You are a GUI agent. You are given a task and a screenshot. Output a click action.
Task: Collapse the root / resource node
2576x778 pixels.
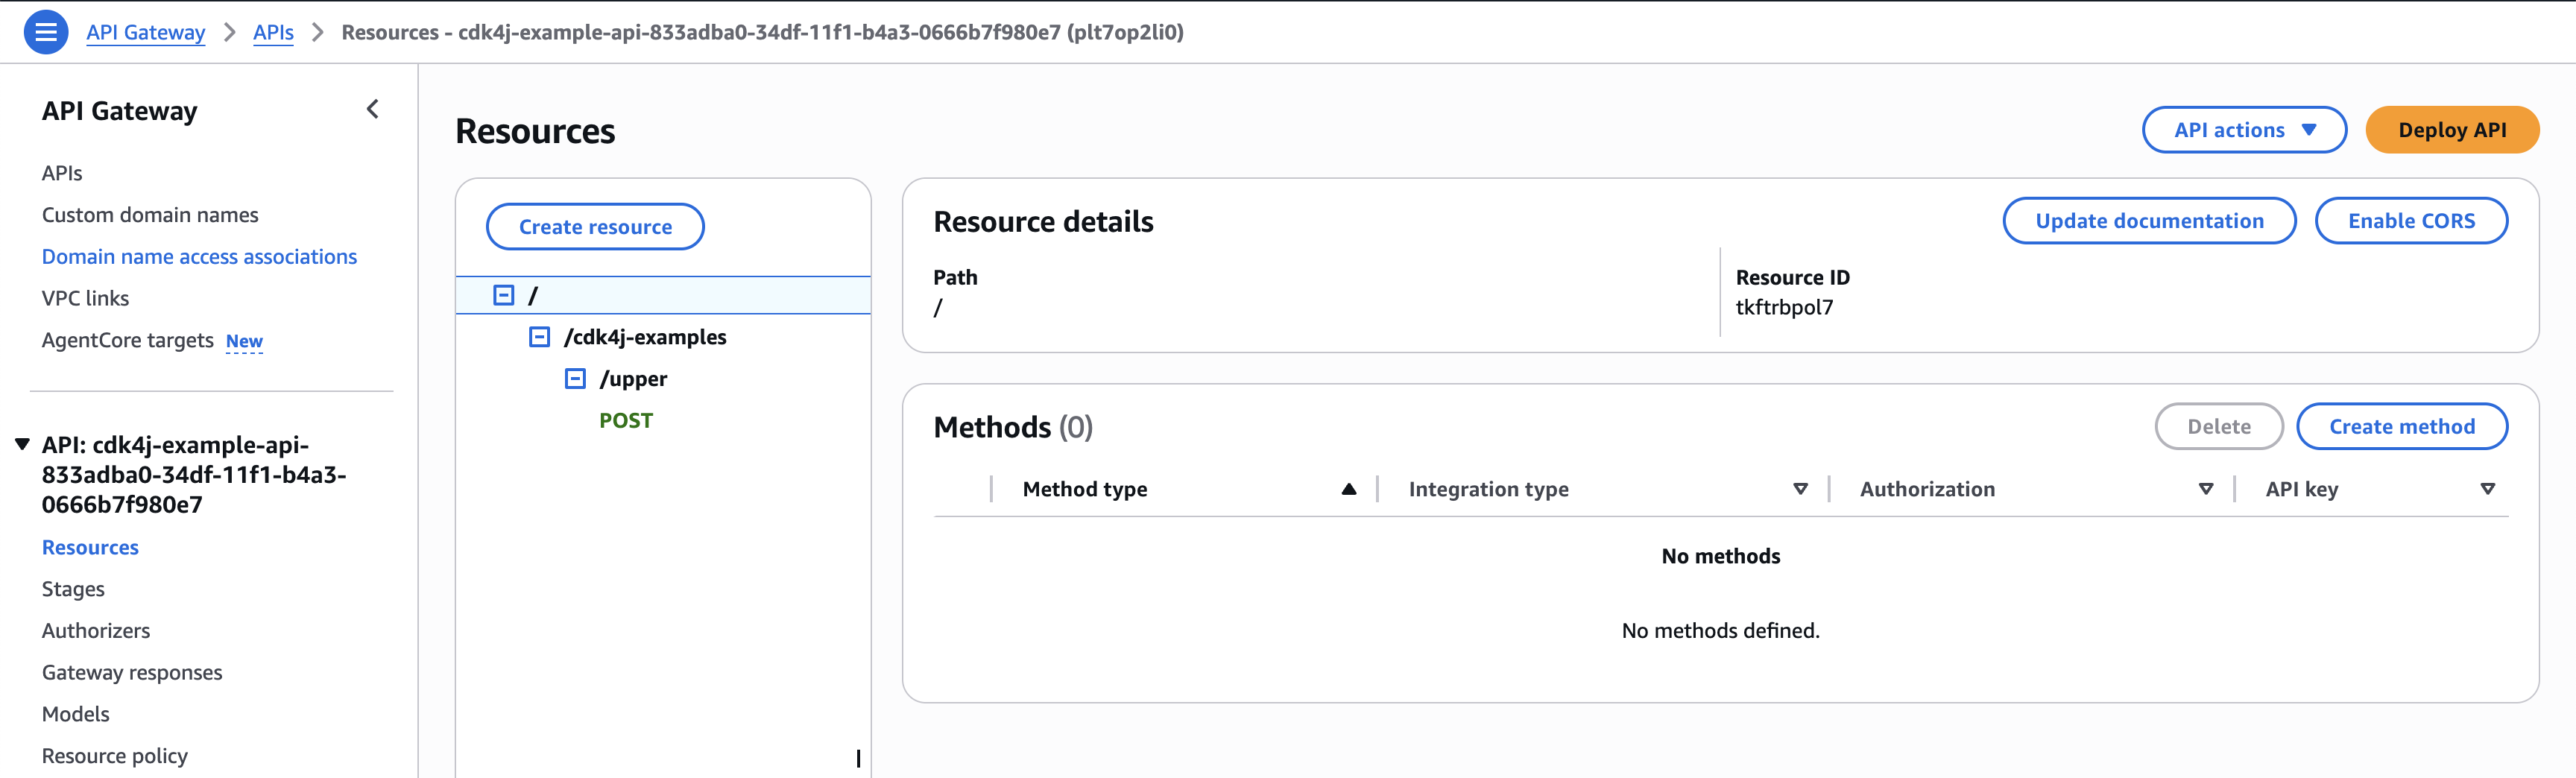[x=504, y=295]
